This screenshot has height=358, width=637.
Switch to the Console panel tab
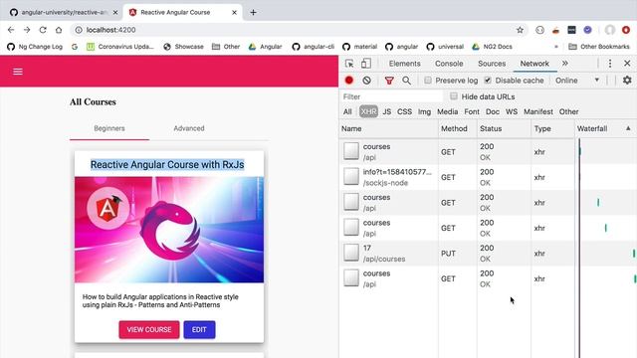(x=449, y=64)
